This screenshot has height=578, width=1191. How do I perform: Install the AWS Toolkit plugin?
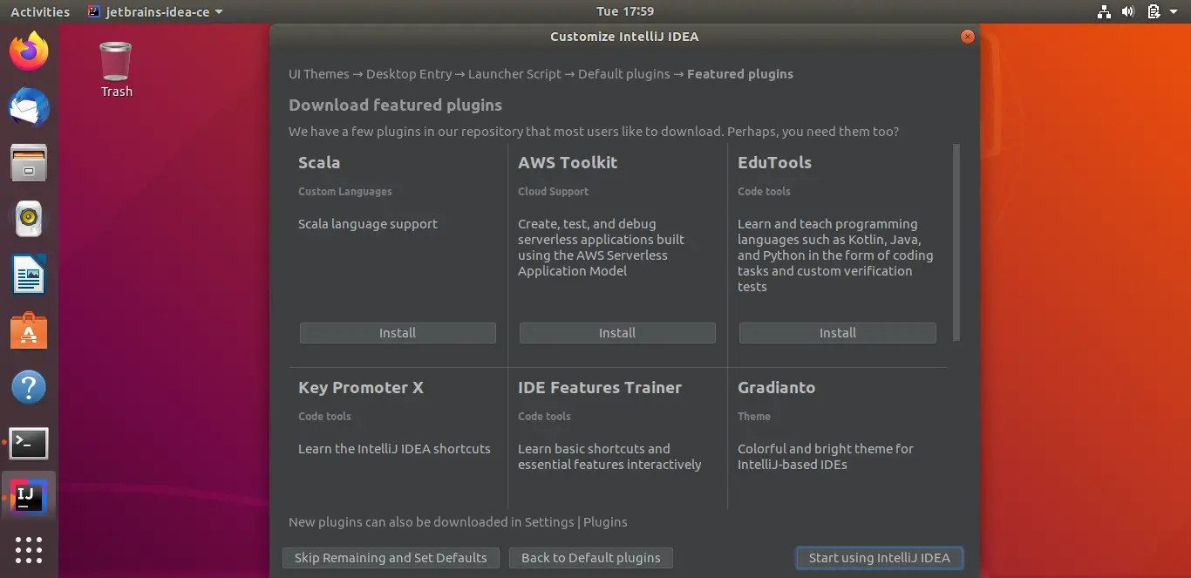tap(617, 333)
